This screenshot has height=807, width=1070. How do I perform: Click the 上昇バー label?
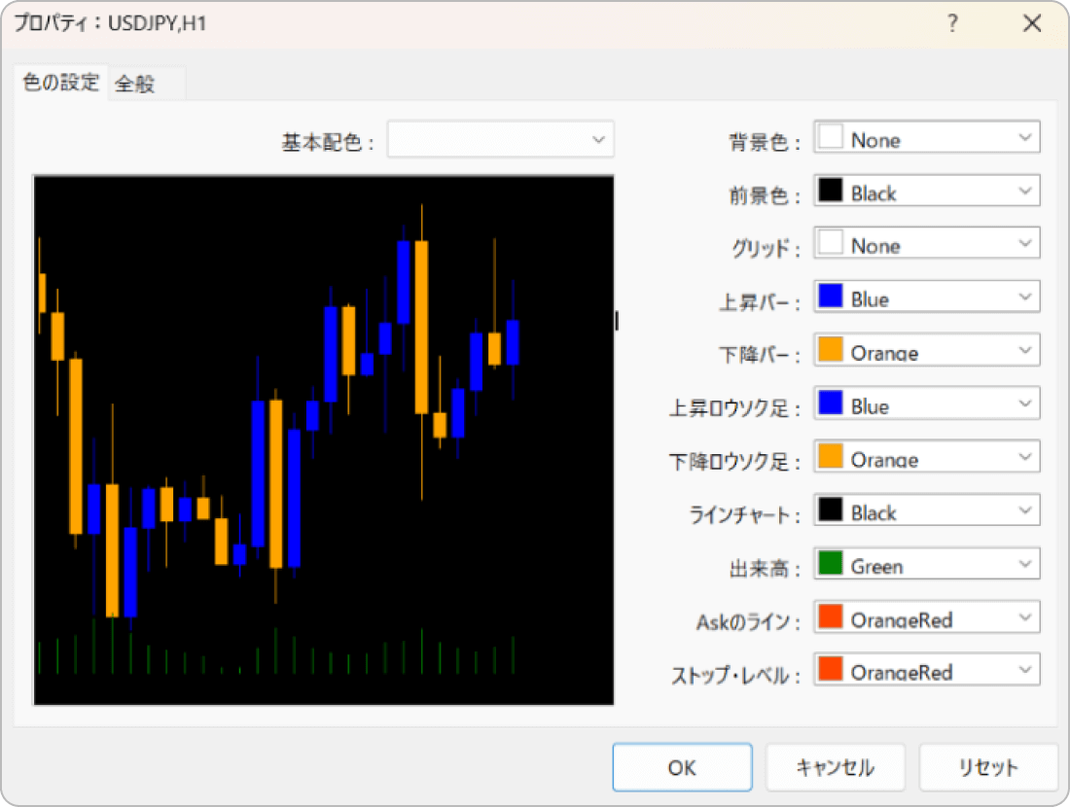click(x=760, y=302)
